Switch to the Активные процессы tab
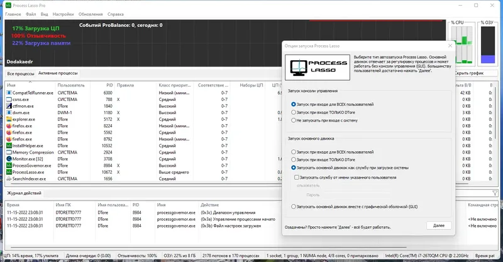 point(58,73)
